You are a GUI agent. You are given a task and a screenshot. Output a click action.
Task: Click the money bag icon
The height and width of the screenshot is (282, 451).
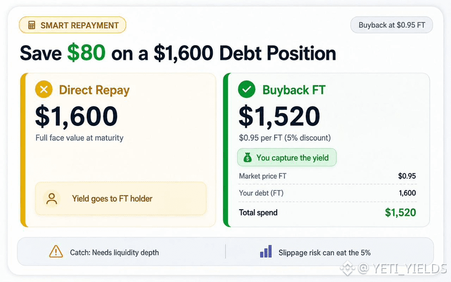248,158
